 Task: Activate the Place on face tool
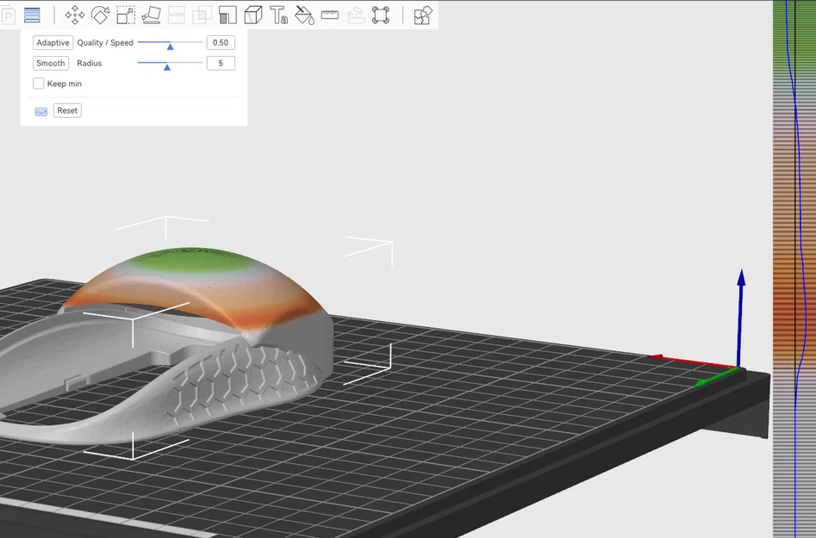tap(150, 15)
